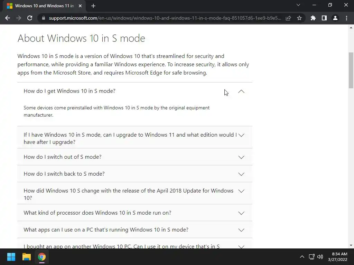Open network status tray icon
354x265 pixels.
tap(312, 257)
